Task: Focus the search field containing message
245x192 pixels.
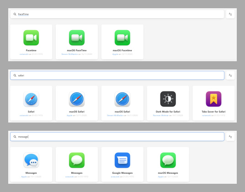Action: pyautogui.click(x=117, y=137)
